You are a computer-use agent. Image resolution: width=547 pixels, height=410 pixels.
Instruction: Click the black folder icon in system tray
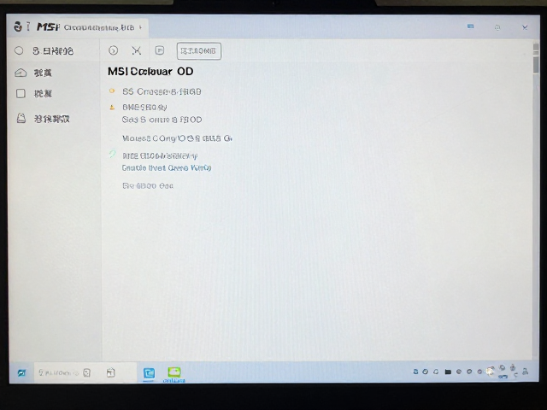point(448,372)
